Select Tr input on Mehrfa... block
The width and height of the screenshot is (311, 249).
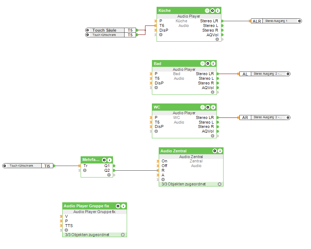point(85,166)
